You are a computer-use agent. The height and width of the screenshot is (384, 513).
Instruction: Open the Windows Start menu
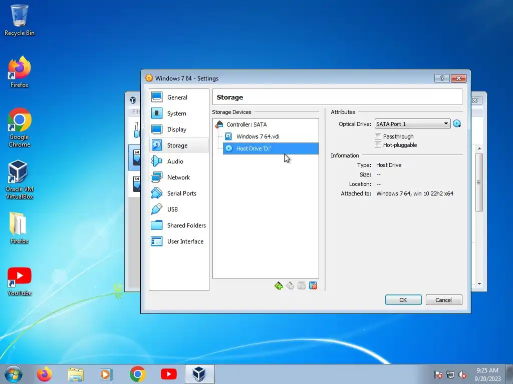14,374
